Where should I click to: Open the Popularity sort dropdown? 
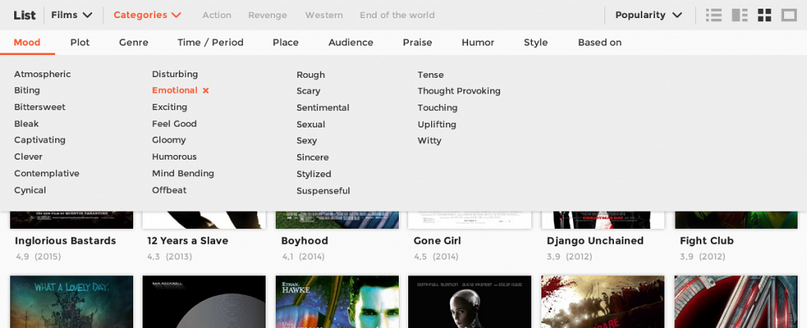pyautogui.click(x=649, y=16)
